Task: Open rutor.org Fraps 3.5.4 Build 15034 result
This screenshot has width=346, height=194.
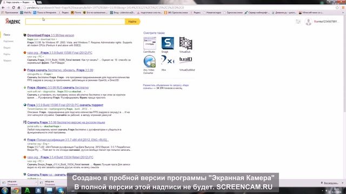Action: 60,157
